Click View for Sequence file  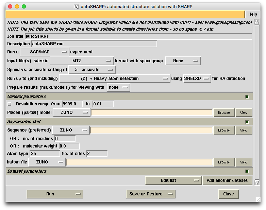point(244,130)
